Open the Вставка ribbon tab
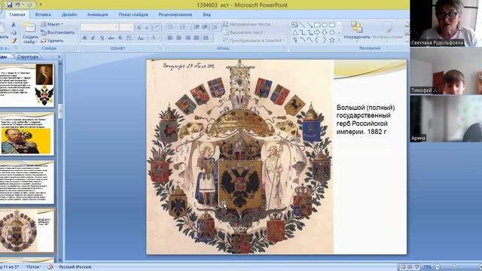 point(43,14)
